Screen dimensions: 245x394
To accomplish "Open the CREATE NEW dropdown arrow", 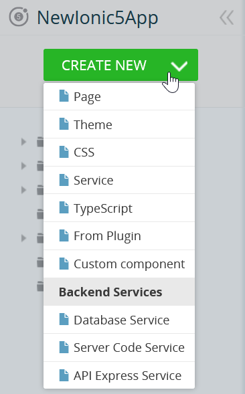I will click(179, 66).
